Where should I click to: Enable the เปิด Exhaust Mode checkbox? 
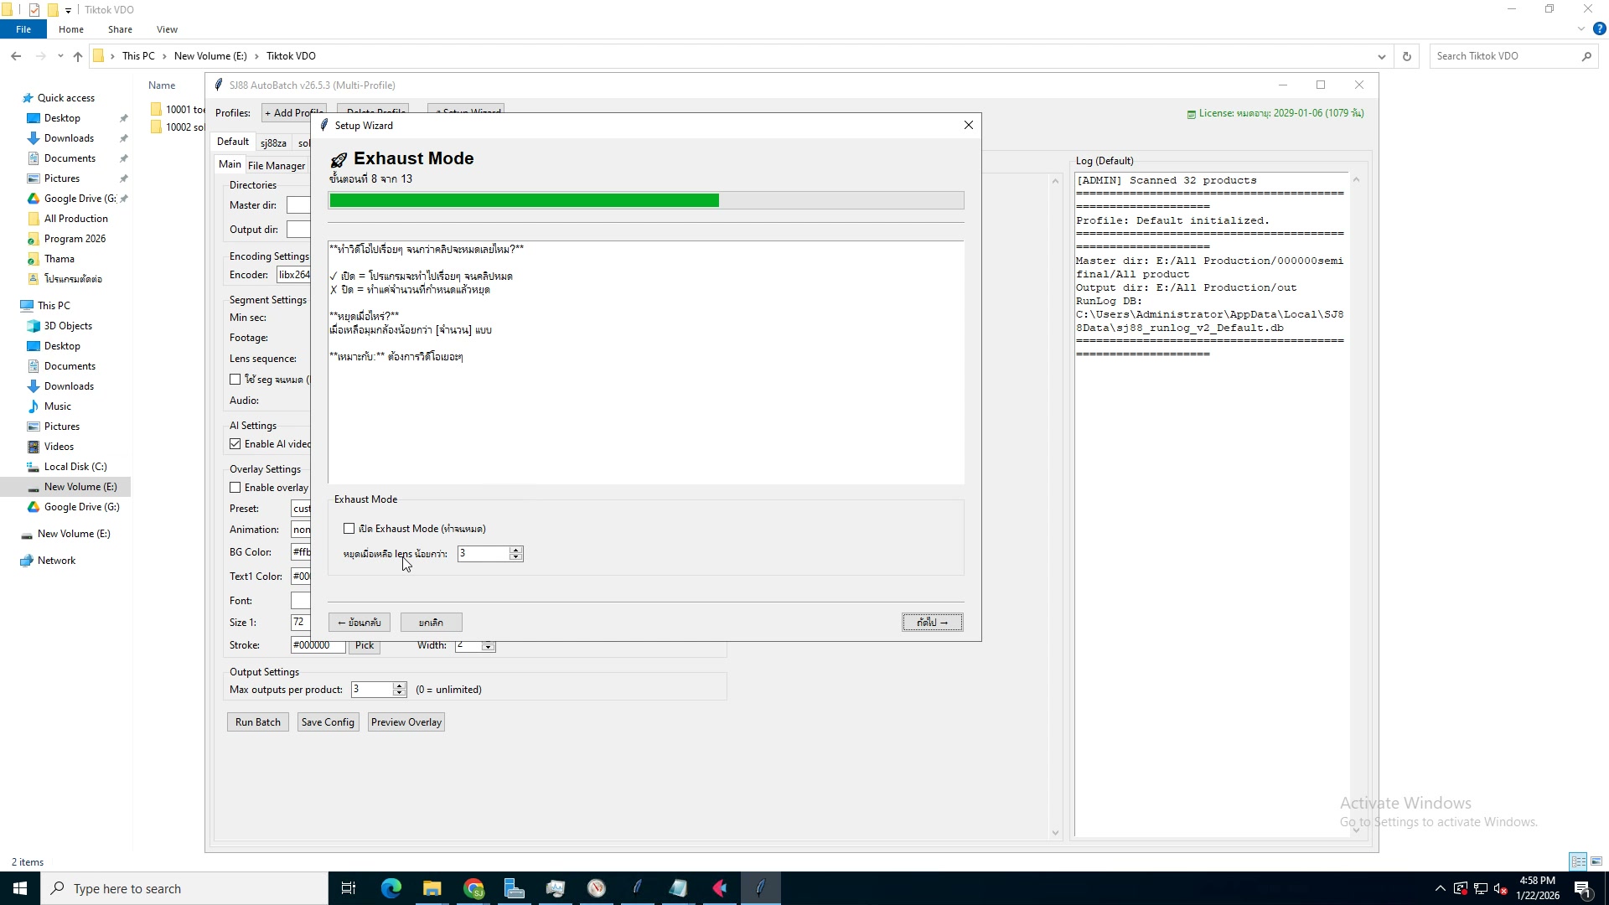click(349, 528)
